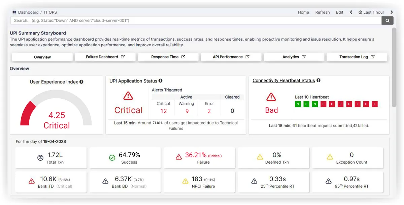Click the sigma icon on Total Txn card
The image size is (404, 205).
[x=40, y=158]
